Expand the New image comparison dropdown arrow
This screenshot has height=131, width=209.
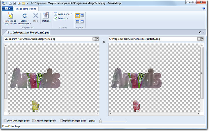(17, 24)
